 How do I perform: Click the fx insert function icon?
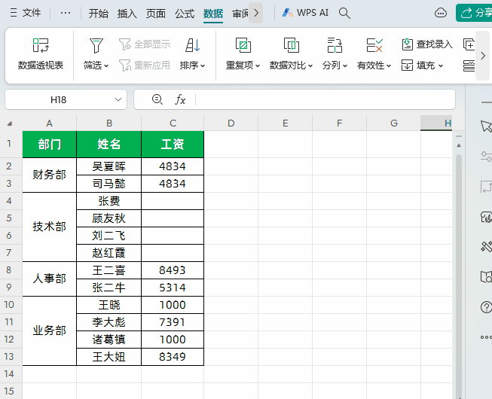tap(180, 99)
